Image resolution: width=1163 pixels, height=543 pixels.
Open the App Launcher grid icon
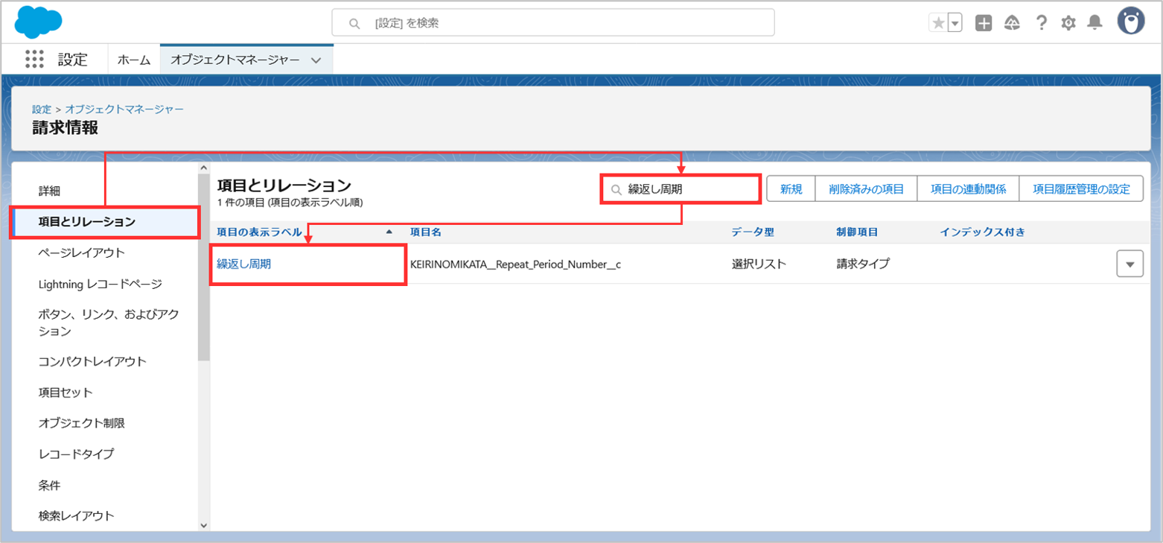click(x=34, y=60)
